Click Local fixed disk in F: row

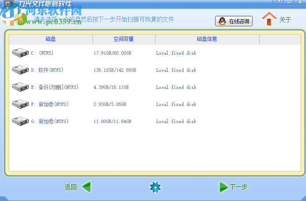pos(176,104)
